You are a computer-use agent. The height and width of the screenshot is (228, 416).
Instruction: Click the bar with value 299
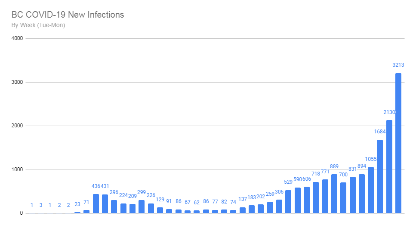pyautogui.click(x=142, y=206)
